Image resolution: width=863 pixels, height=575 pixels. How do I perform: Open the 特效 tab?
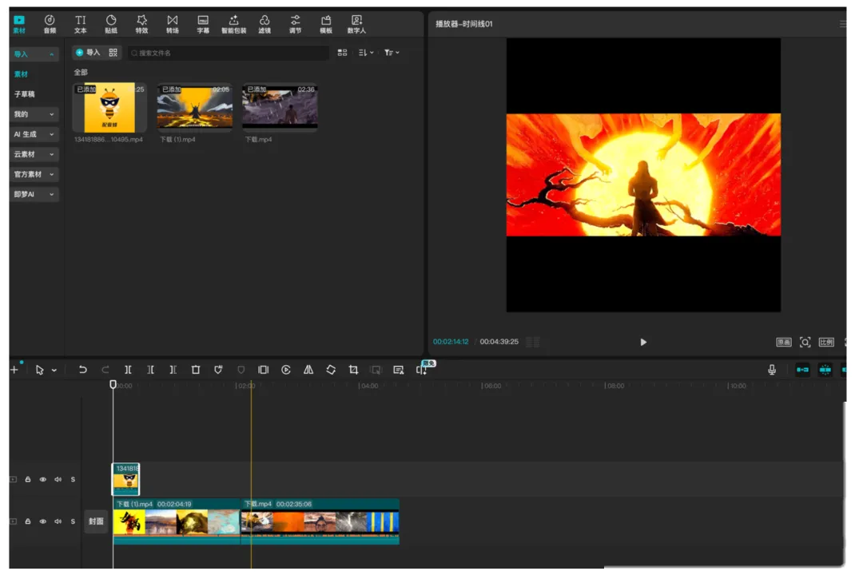coord(142,24)
